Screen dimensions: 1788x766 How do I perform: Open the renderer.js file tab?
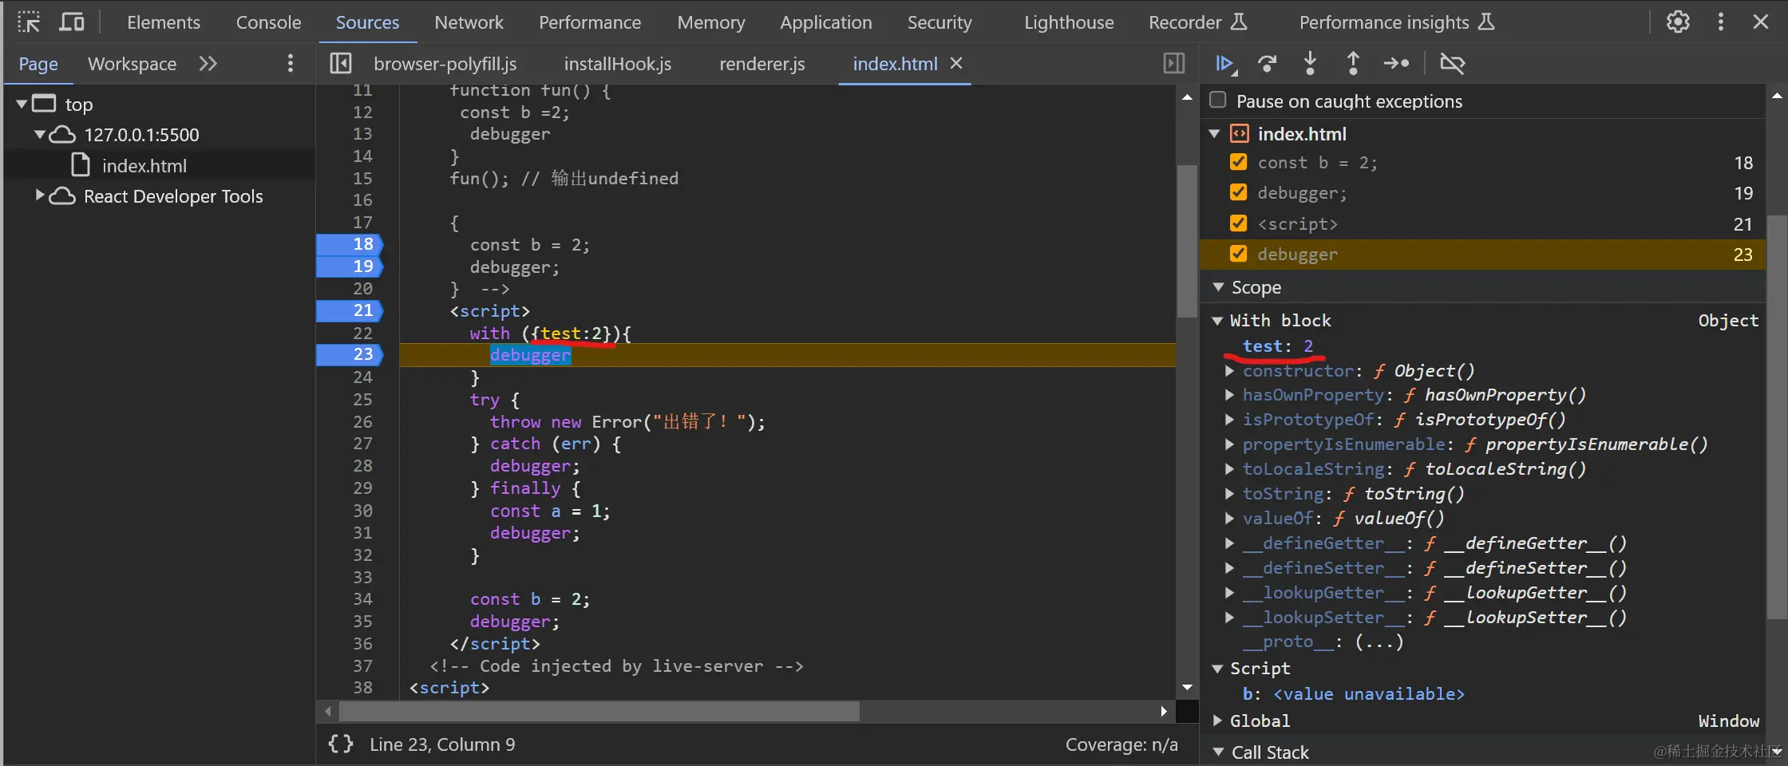point(761,64)
